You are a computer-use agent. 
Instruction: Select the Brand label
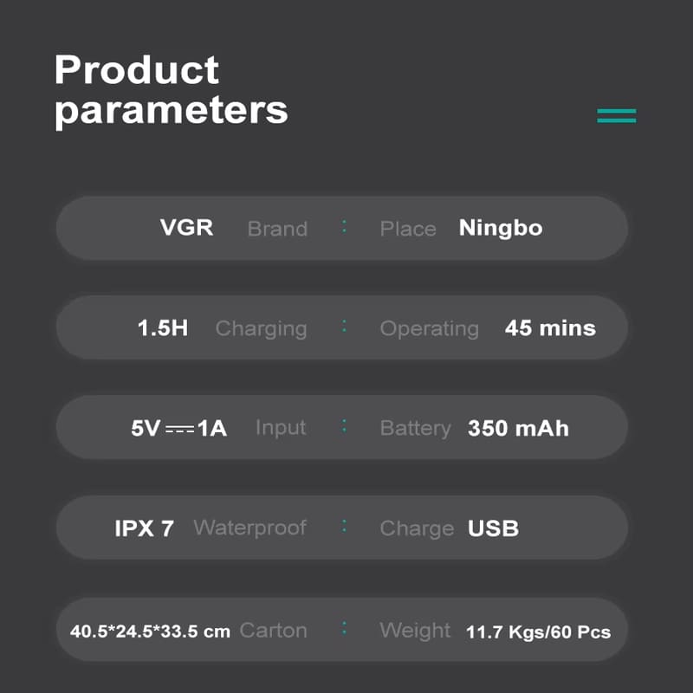pos(277,229)
